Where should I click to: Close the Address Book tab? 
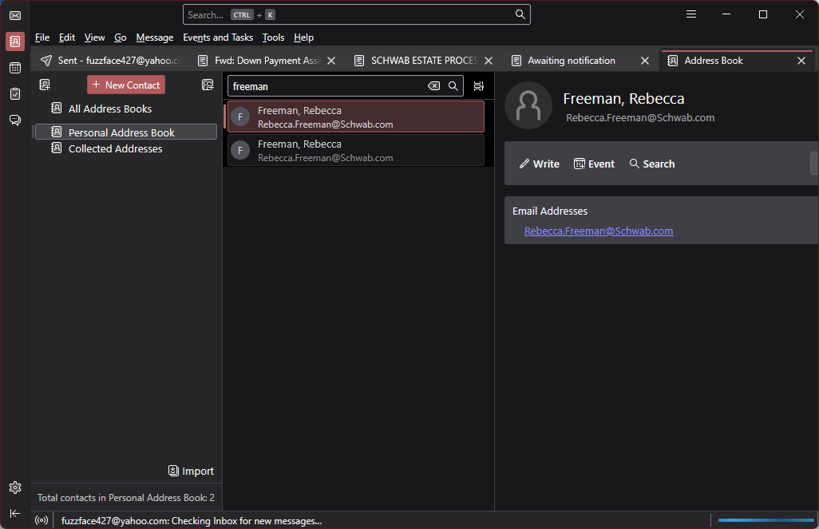point(801,61)
